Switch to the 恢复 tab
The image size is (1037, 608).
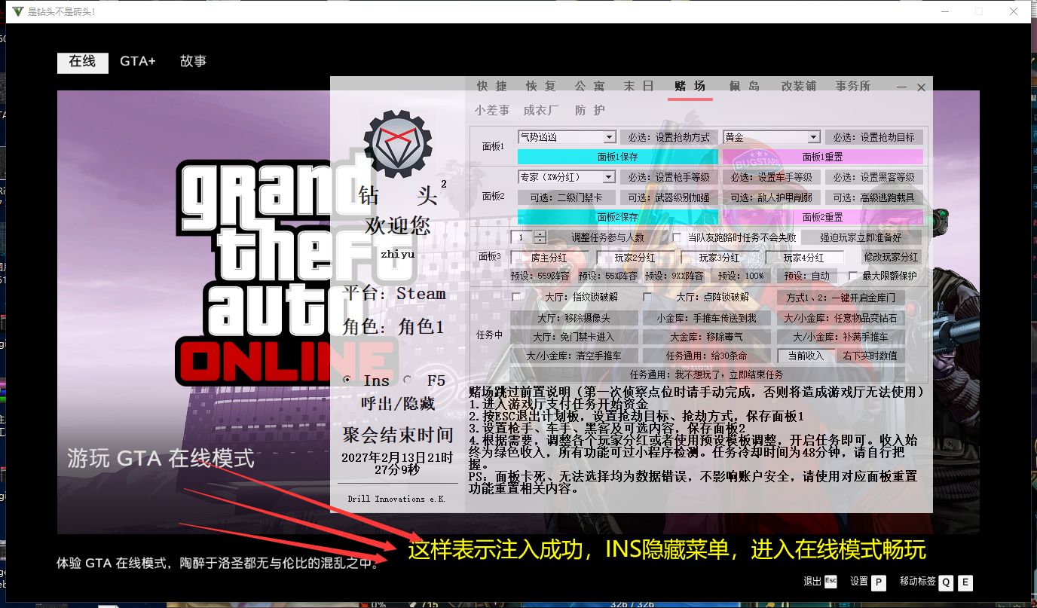(540, 86)
